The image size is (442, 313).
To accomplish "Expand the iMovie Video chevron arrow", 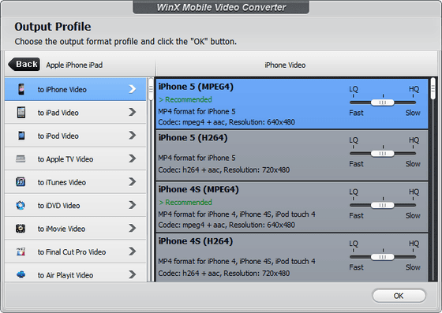I will 133,229.
